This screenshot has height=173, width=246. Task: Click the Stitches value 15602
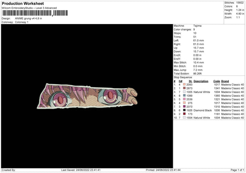click(x=240, y=3)
